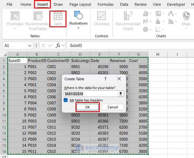Select the Insert tab
This screenshot has width=194, height=158.
pos(42,5)
